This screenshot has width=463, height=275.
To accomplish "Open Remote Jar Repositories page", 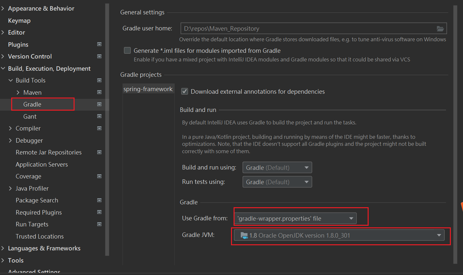I will 49,152.
